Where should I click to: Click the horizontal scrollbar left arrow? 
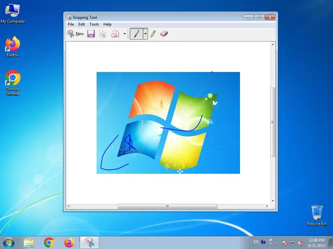68,206
